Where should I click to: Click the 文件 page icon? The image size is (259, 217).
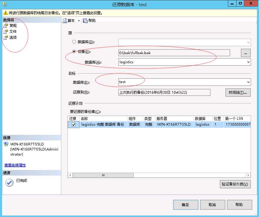(x=6, y=32)
